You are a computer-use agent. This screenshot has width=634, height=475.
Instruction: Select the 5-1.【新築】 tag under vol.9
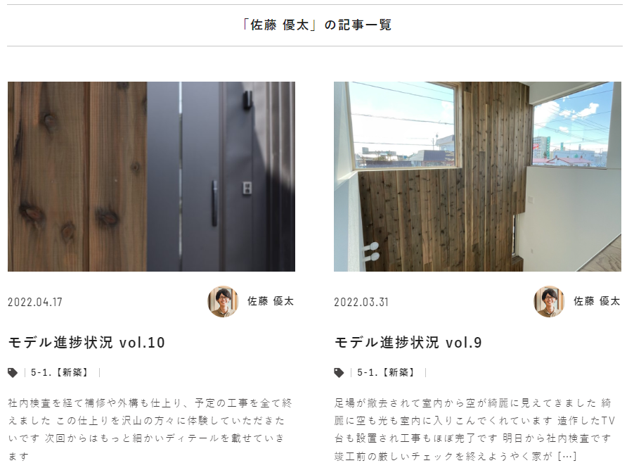tap(386, 372)
